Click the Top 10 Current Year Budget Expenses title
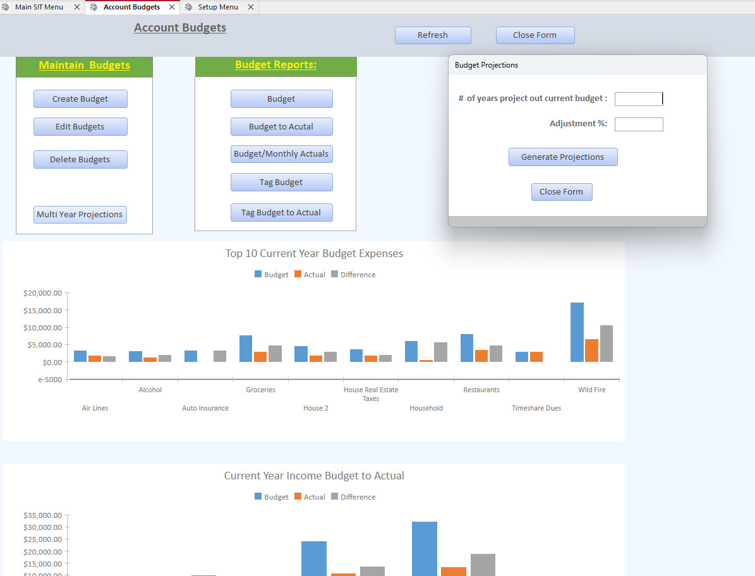This screenshot has width=755, height=576. (x=314, y=254)
